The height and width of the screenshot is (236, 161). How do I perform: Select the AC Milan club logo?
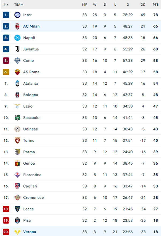[17, 26]
